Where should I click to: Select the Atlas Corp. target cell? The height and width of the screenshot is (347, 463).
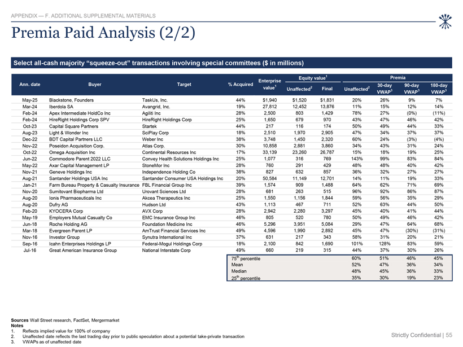pos(153,146)
